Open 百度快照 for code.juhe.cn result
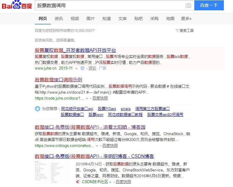Screen dimensions: 233x187 (x=100, y=98)
